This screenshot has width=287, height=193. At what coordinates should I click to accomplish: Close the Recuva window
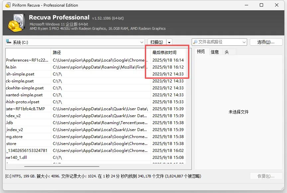point(277,5)
